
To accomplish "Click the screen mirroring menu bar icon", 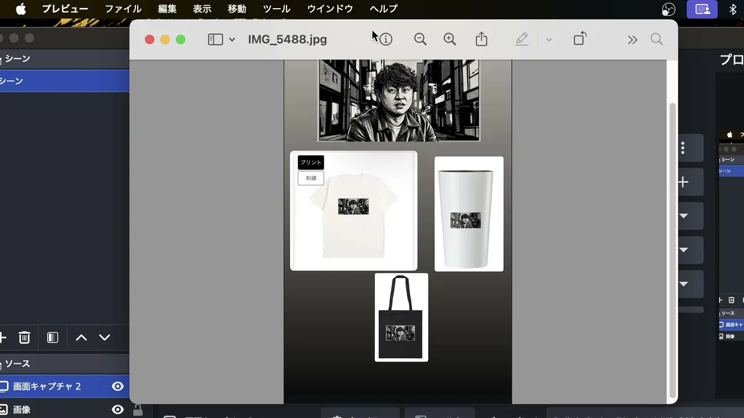I will pos(703,9).
